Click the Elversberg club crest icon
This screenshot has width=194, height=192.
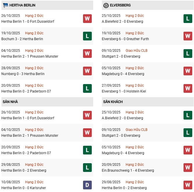(106, 5)
